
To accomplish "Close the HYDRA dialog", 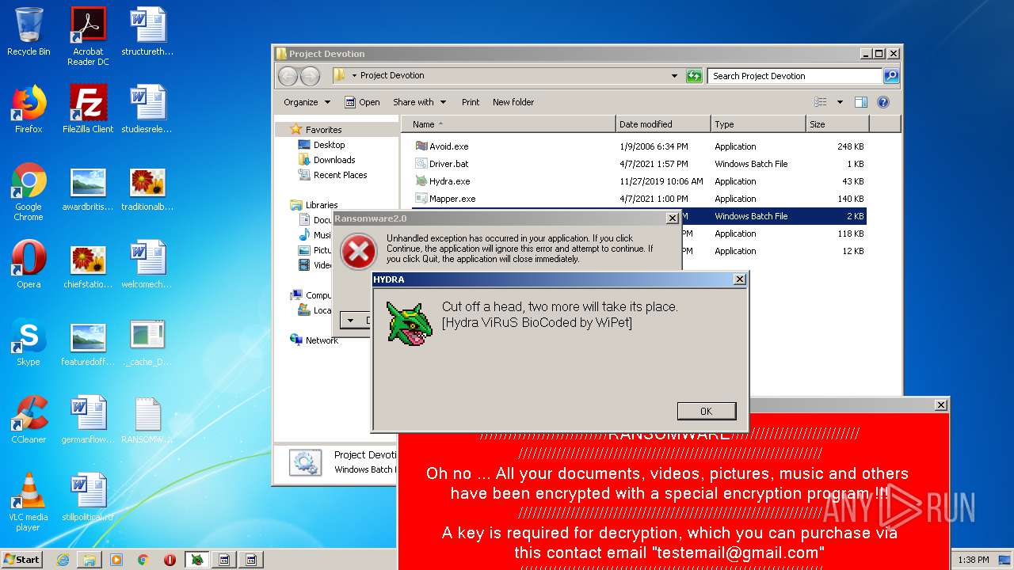I will coord(739,279).
